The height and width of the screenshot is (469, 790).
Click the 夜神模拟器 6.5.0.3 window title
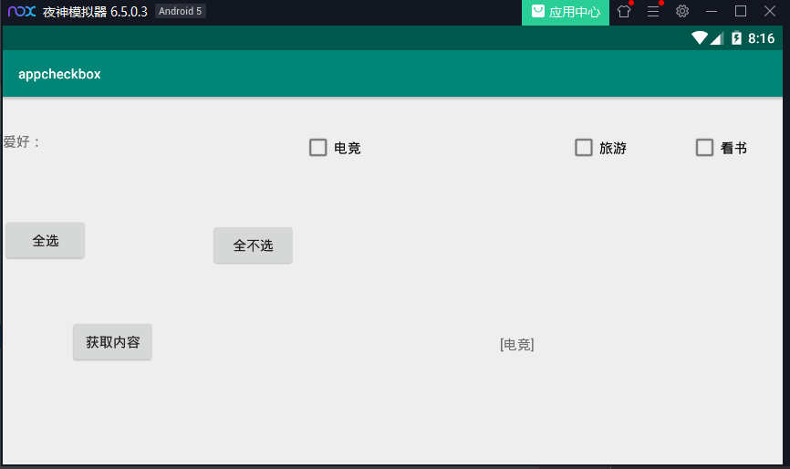[95, 12]
